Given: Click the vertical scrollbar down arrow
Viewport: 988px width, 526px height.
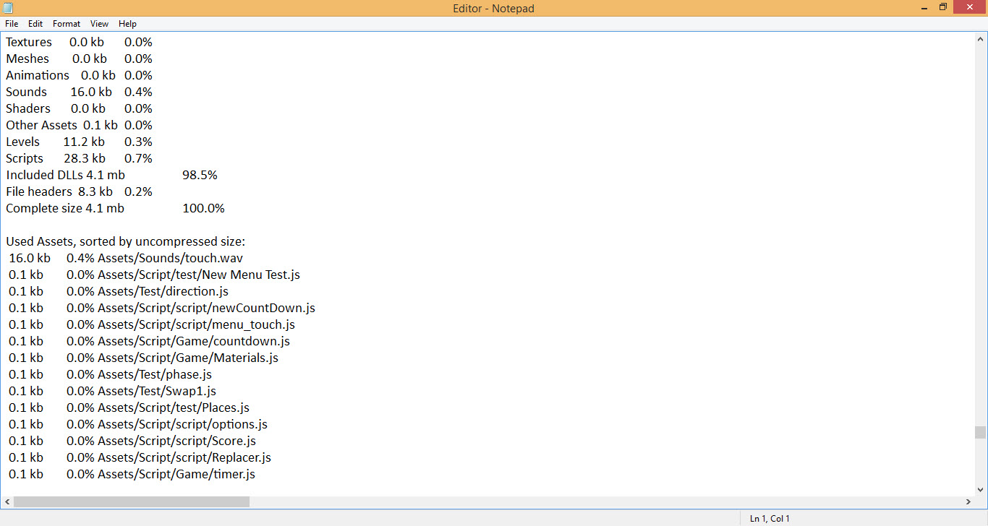Looking at the screenshot, I should pos(980,489).
